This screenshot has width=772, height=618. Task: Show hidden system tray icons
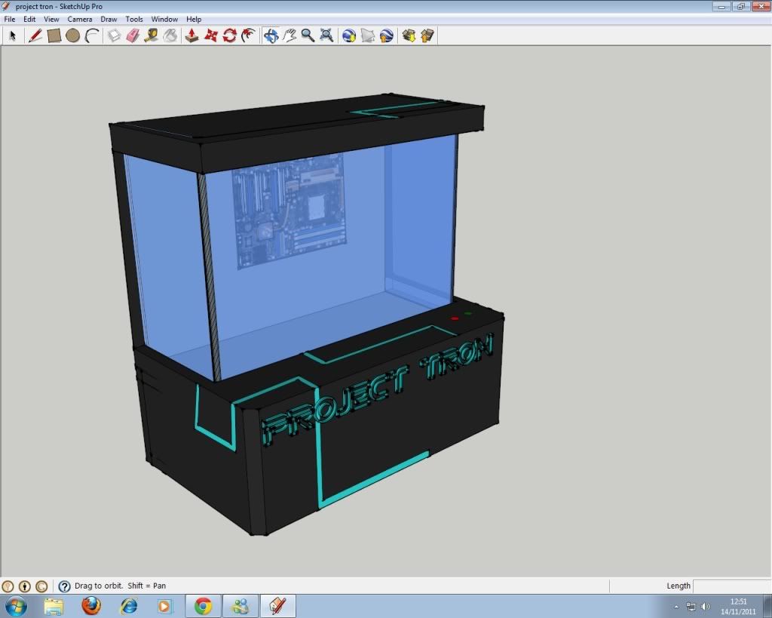click(675, 606)
